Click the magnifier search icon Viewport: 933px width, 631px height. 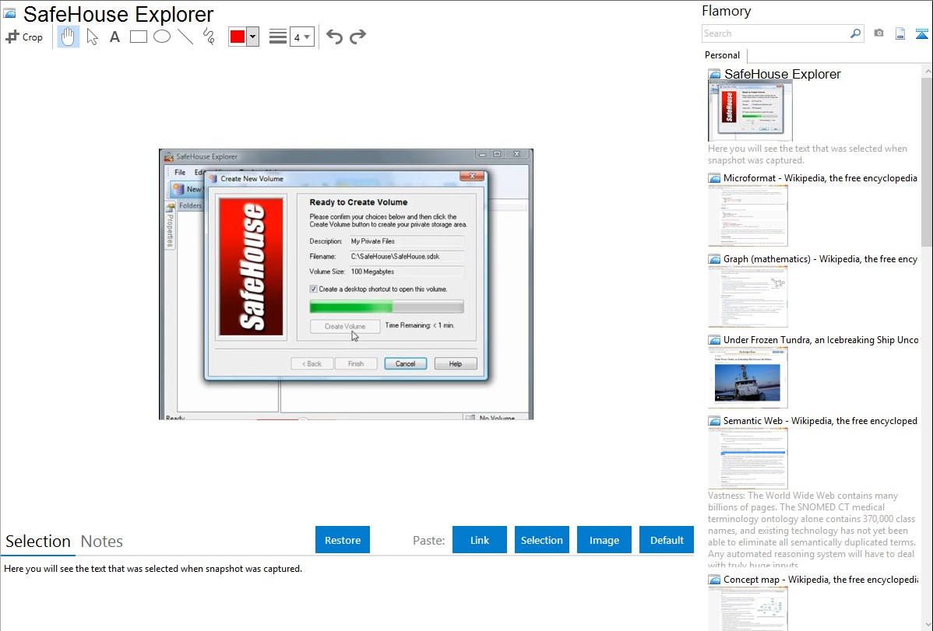(x=856, y=33)
